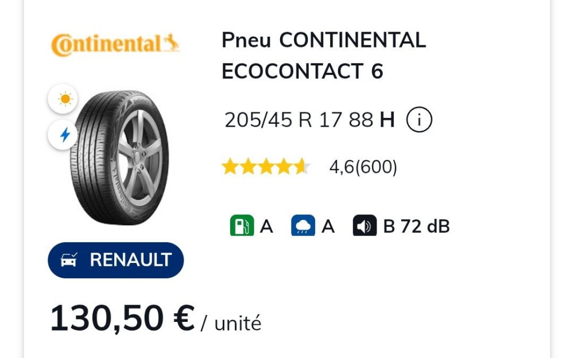Screen dimensions: 574x358
Task: Click the bold H speed index letter
Action: 387,120
